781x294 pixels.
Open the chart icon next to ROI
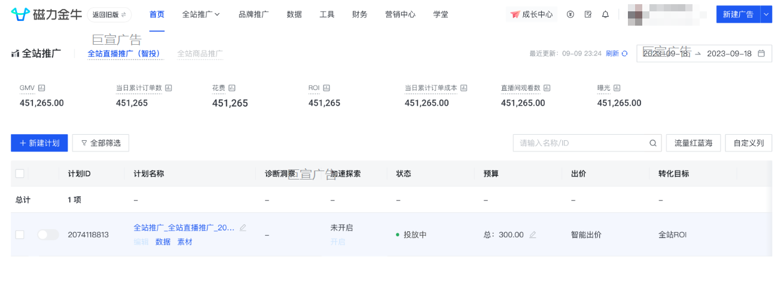pos(327,88)
